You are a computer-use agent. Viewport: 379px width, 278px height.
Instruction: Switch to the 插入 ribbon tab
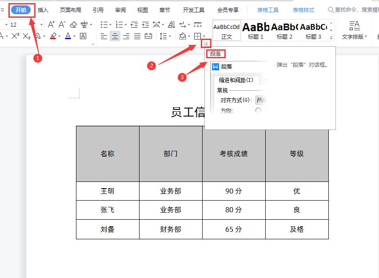(43, 9)
